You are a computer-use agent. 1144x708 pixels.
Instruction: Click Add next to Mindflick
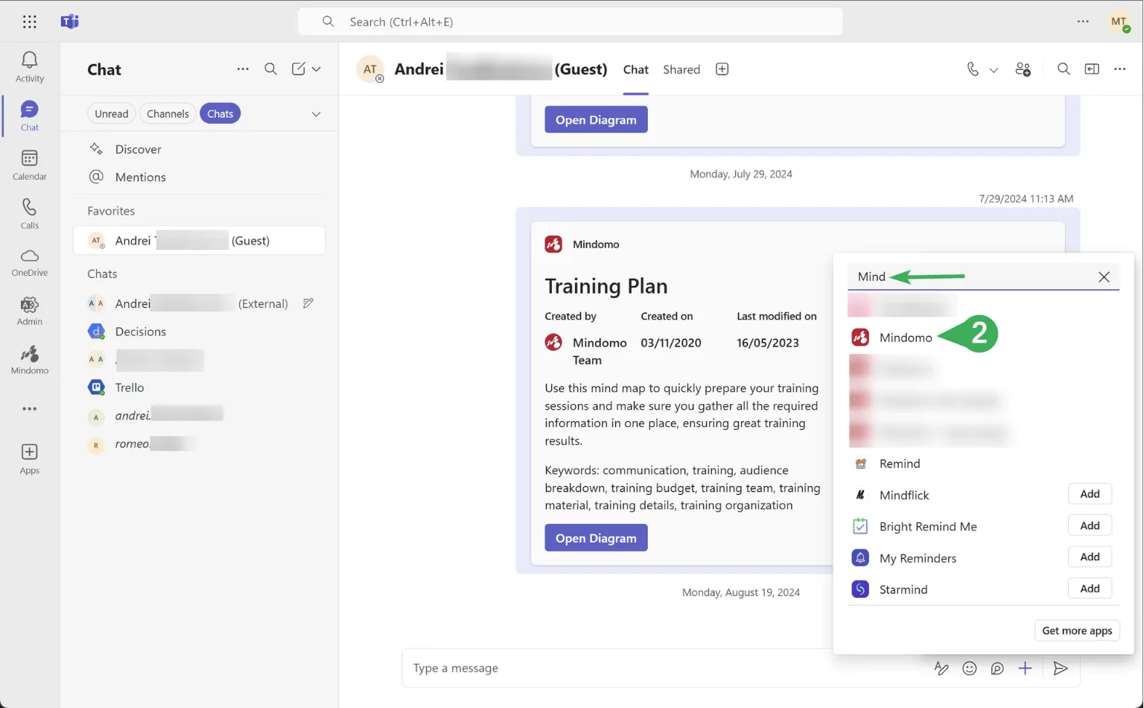click(x=1089, y=494)
